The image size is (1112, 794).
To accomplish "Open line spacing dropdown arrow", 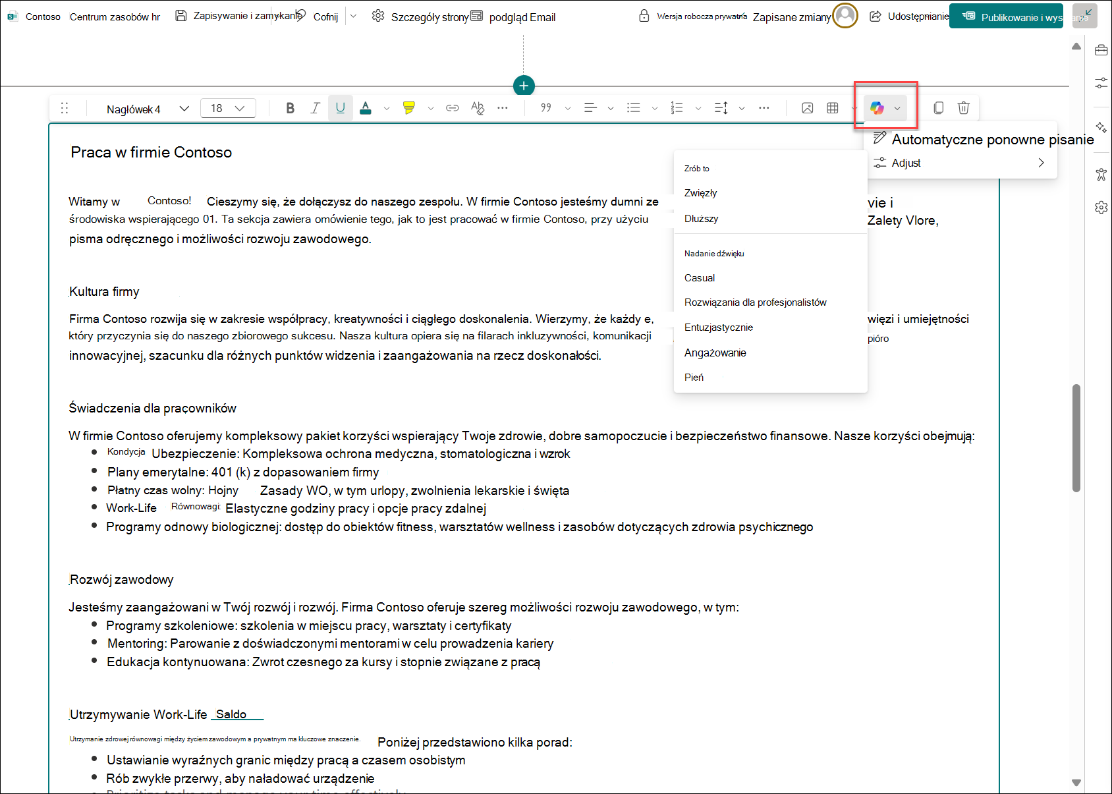I will tap(742, 108).
